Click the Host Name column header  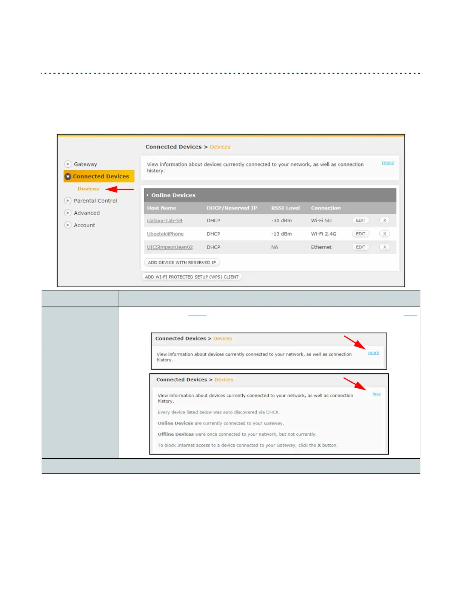click(x=162, y=208)
